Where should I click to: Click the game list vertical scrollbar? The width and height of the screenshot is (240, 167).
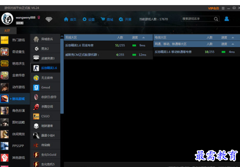[x=62, y=76]
